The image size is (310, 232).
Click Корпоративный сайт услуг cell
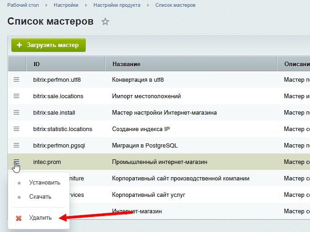tap(149, 195)
